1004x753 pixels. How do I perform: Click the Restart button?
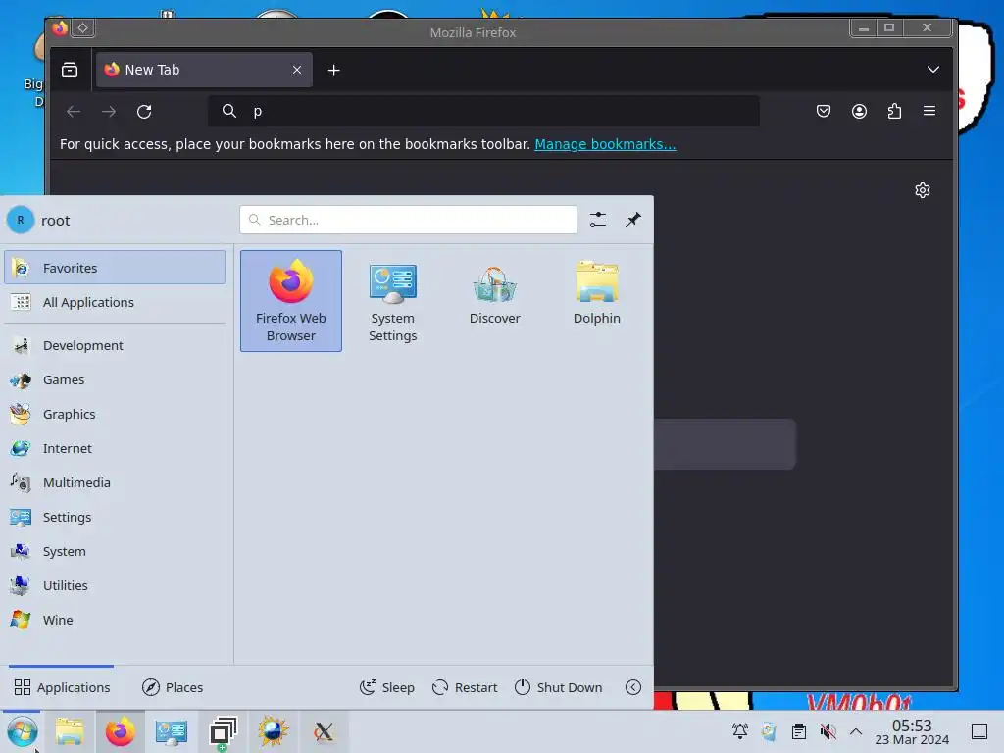click(x=465, y=687)
